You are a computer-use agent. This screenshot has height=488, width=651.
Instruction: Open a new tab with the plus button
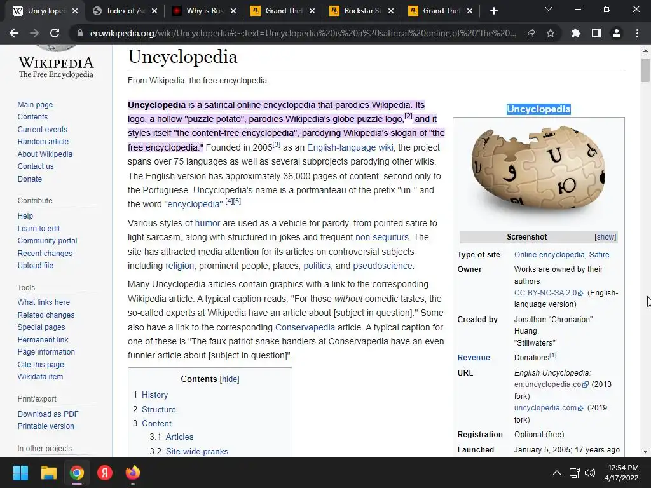(x=493, y=11)
